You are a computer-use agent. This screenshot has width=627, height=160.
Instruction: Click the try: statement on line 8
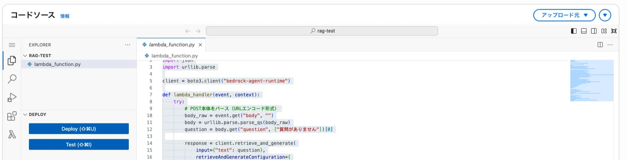pyautogui.click(x=179, y=102)
